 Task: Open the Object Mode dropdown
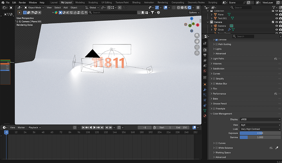click(34, 7)
